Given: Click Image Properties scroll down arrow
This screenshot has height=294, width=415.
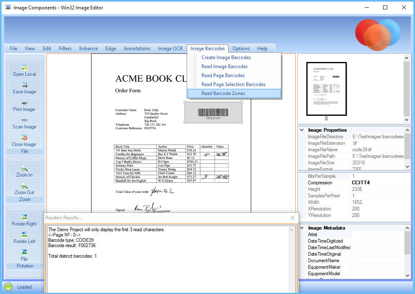Looking at the screenshot, I should pyautogui.click(x=407, y=167).
